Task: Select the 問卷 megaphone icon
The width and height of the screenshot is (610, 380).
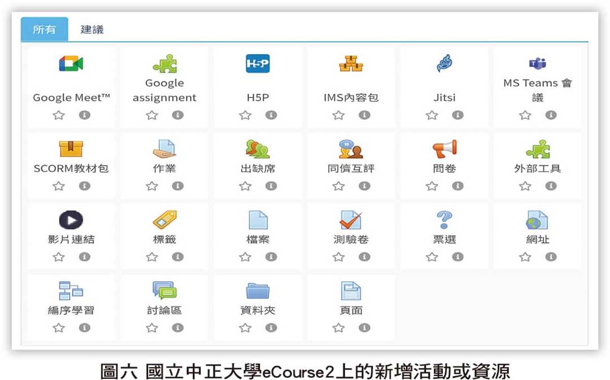Action: click(445, 149)
